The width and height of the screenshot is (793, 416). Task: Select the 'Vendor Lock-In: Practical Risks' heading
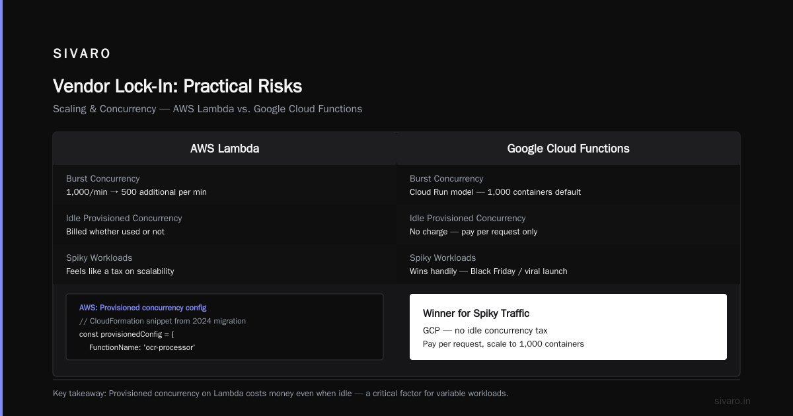177,87
